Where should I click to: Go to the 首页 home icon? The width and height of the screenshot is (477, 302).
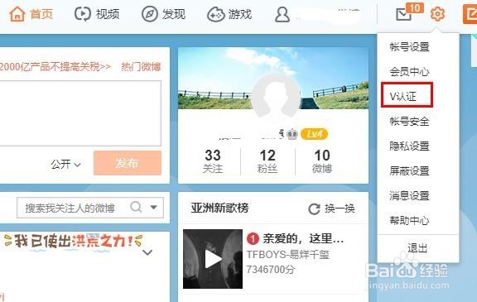pos(17,14)
